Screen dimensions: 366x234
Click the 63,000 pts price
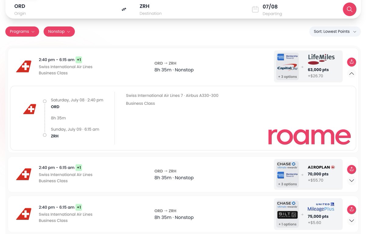pos(318,70)
